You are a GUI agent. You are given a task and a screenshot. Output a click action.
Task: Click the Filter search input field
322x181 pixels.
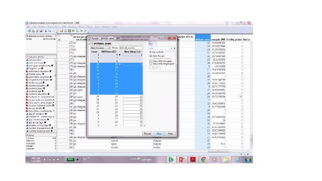[159, 48]
